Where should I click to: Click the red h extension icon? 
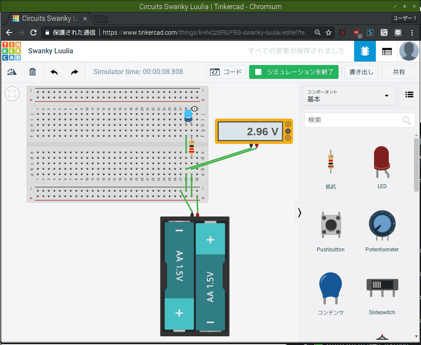tap(342, 33)
